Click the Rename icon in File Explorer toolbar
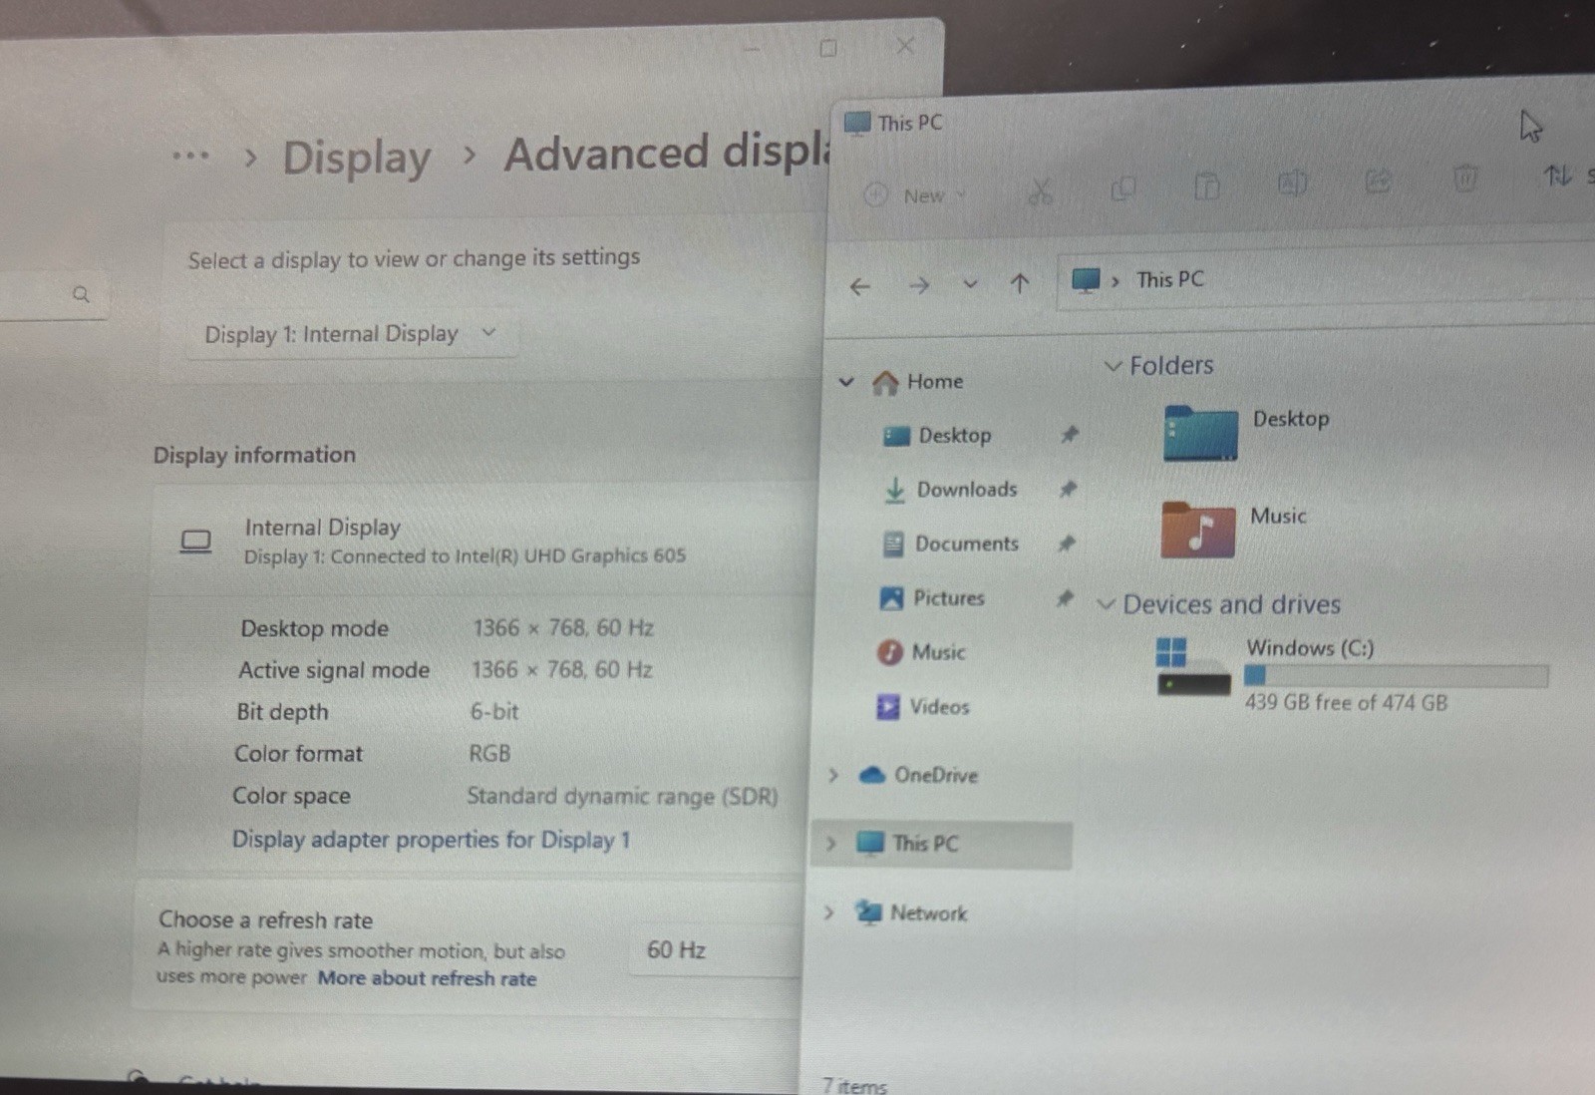The image size is (1595, 1095). [x=1292, y=182]
